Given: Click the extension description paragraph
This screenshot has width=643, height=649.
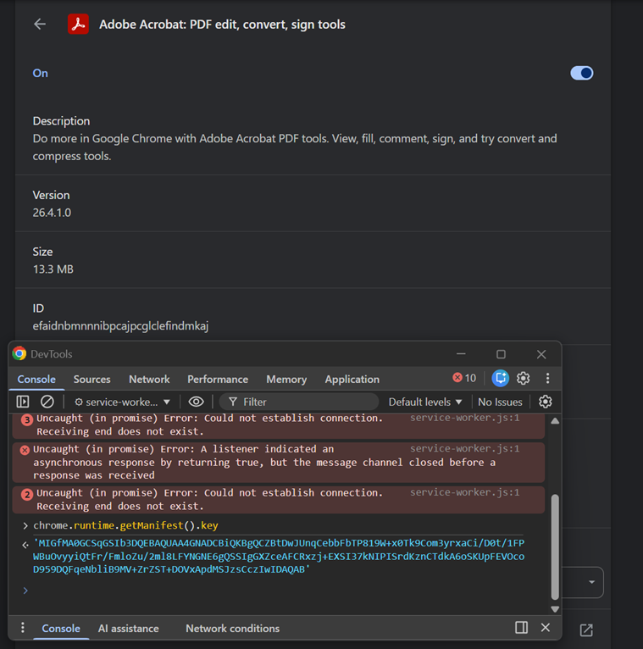Looking at the screenshot, I should [295, 147].
